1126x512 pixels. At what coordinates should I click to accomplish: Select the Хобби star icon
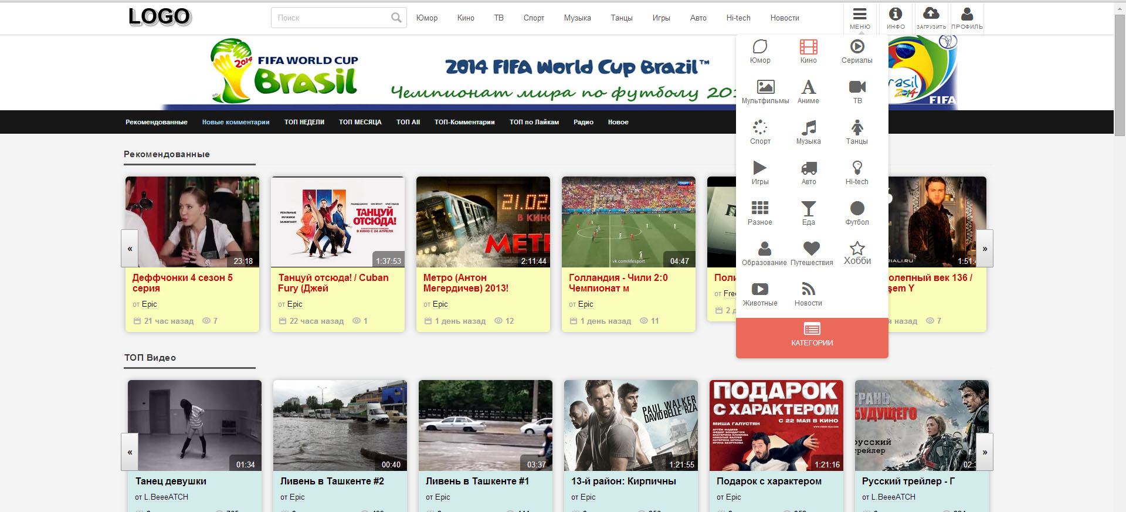(857, 248)
